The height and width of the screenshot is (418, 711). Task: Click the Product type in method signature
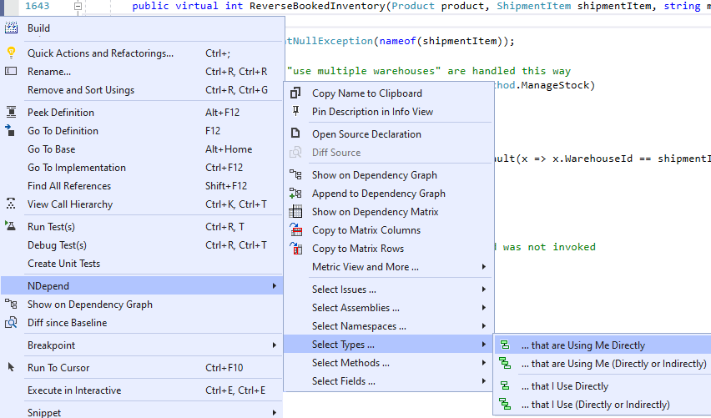pyautogui.click(x=413, y=6)
